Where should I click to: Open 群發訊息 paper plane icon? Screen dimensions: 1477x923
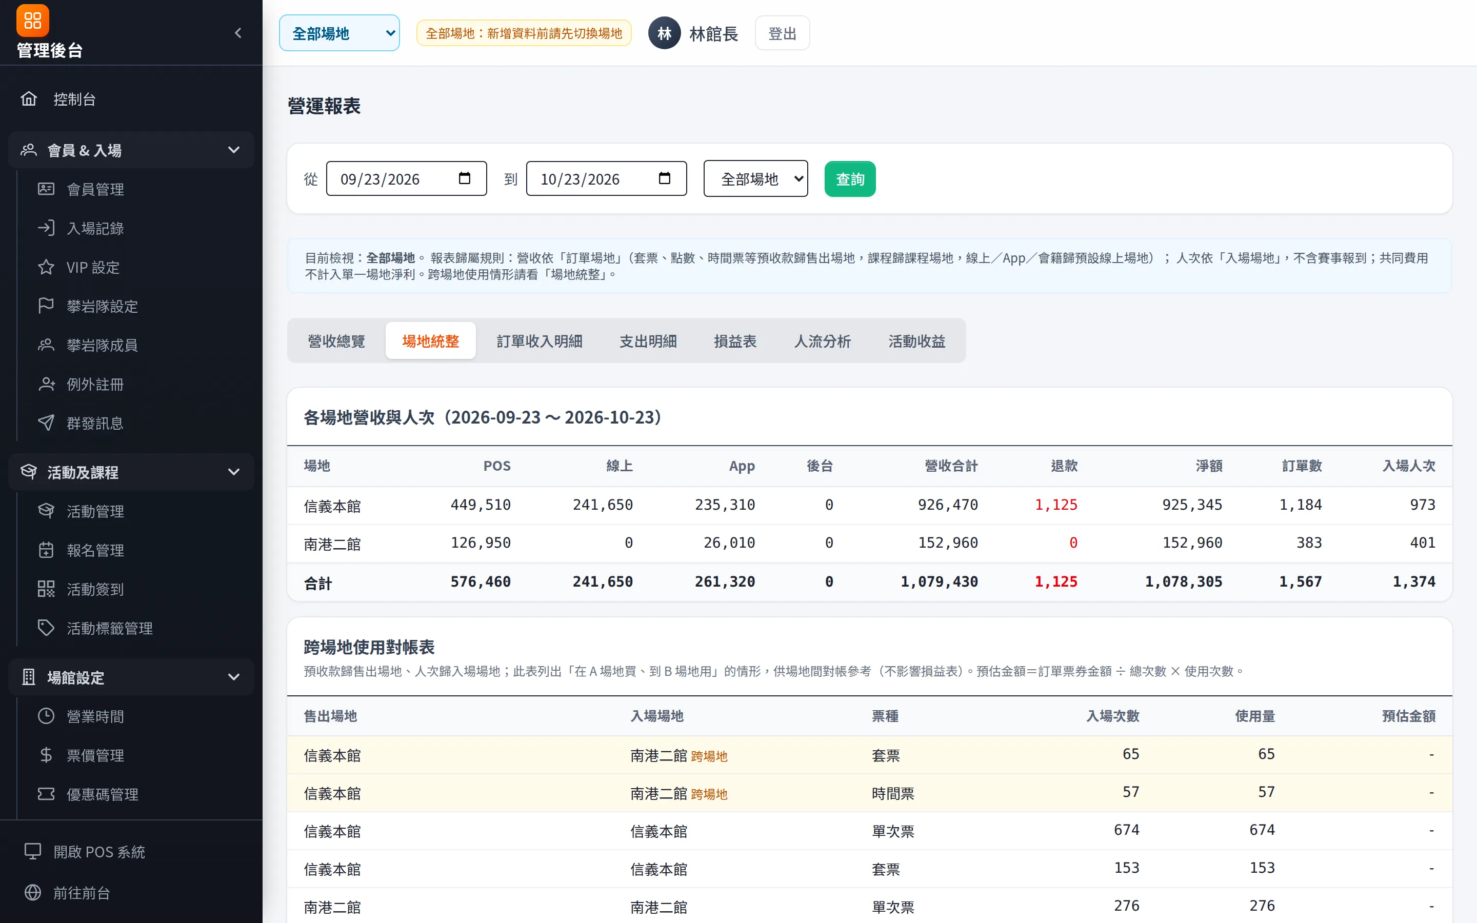(x=46, y=423)
